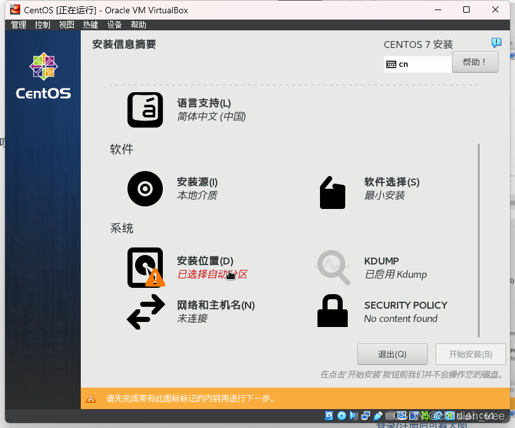Viewport: 515px width, 428px height.
Task: Click the orange warning message text
Action: pyautogui.click(x=191, y=398)
